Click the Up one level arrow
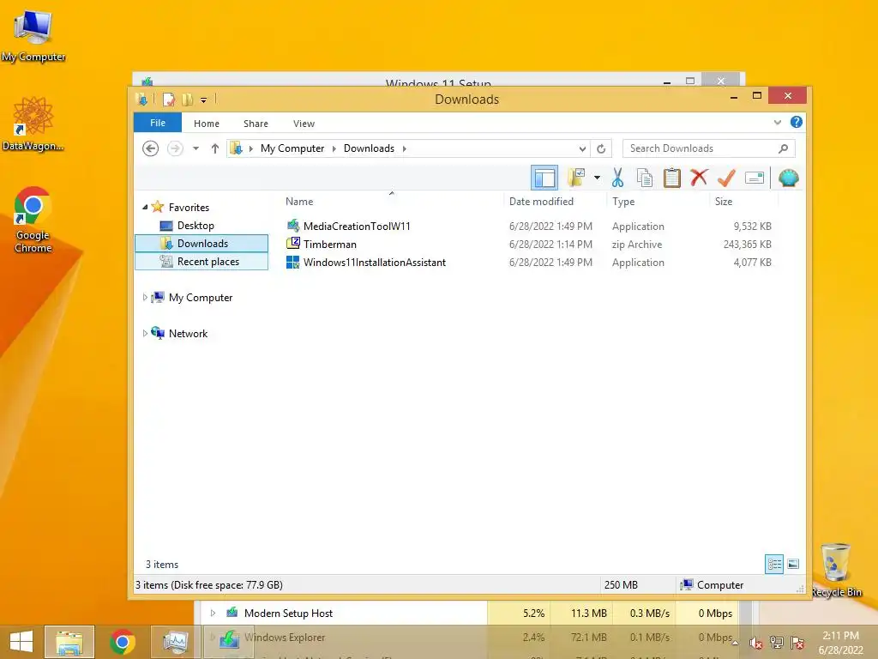Viewport: 878px width, 659px height. point(214,148)
